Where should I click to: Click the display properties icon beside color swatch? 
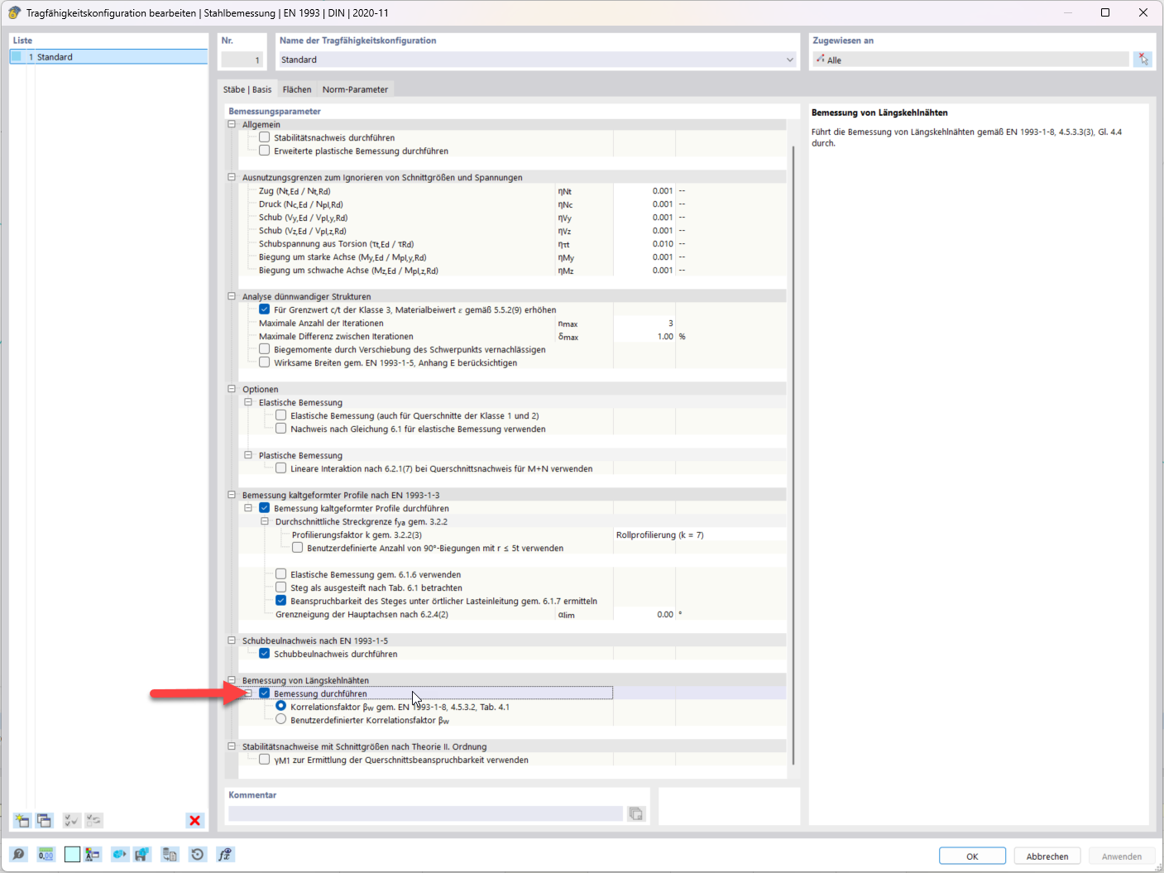click(93, 854)
